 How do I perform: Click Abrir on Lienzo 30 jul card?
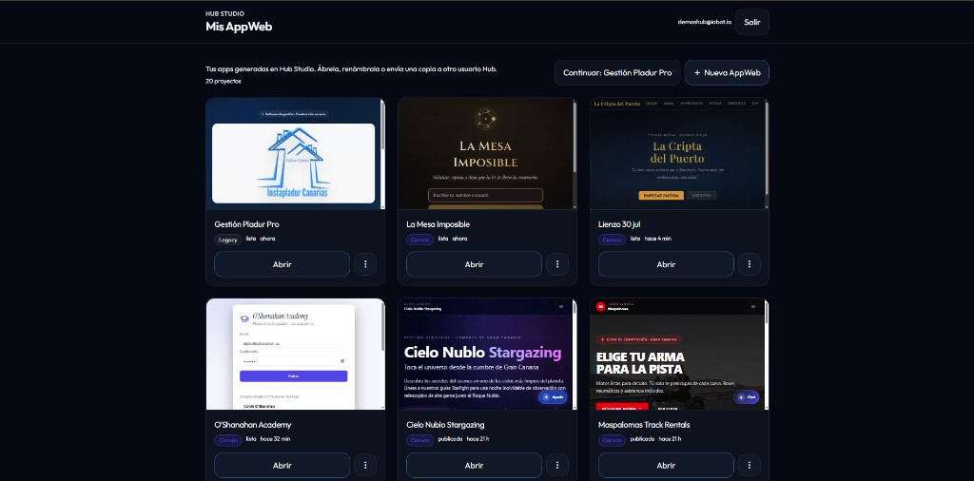(666, 264)
